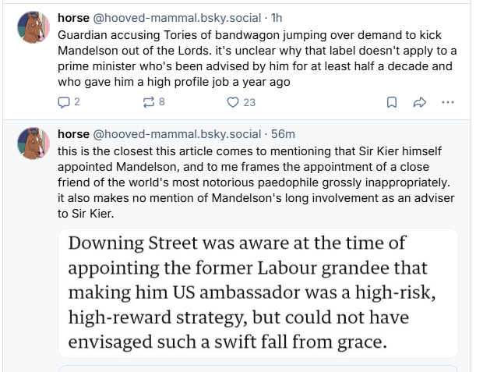This screenshot has height=372, width=483.
Task: Like the post via heart icon
Action: [232, 101]
